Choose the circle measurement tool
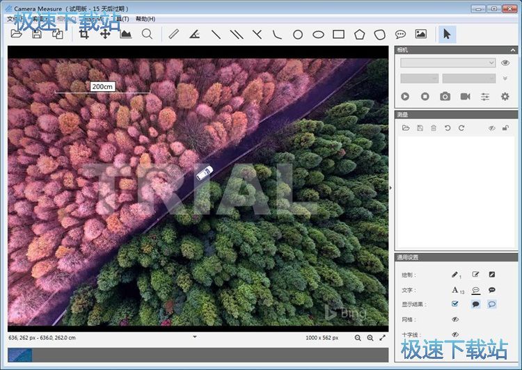 [x=297, y=34]
